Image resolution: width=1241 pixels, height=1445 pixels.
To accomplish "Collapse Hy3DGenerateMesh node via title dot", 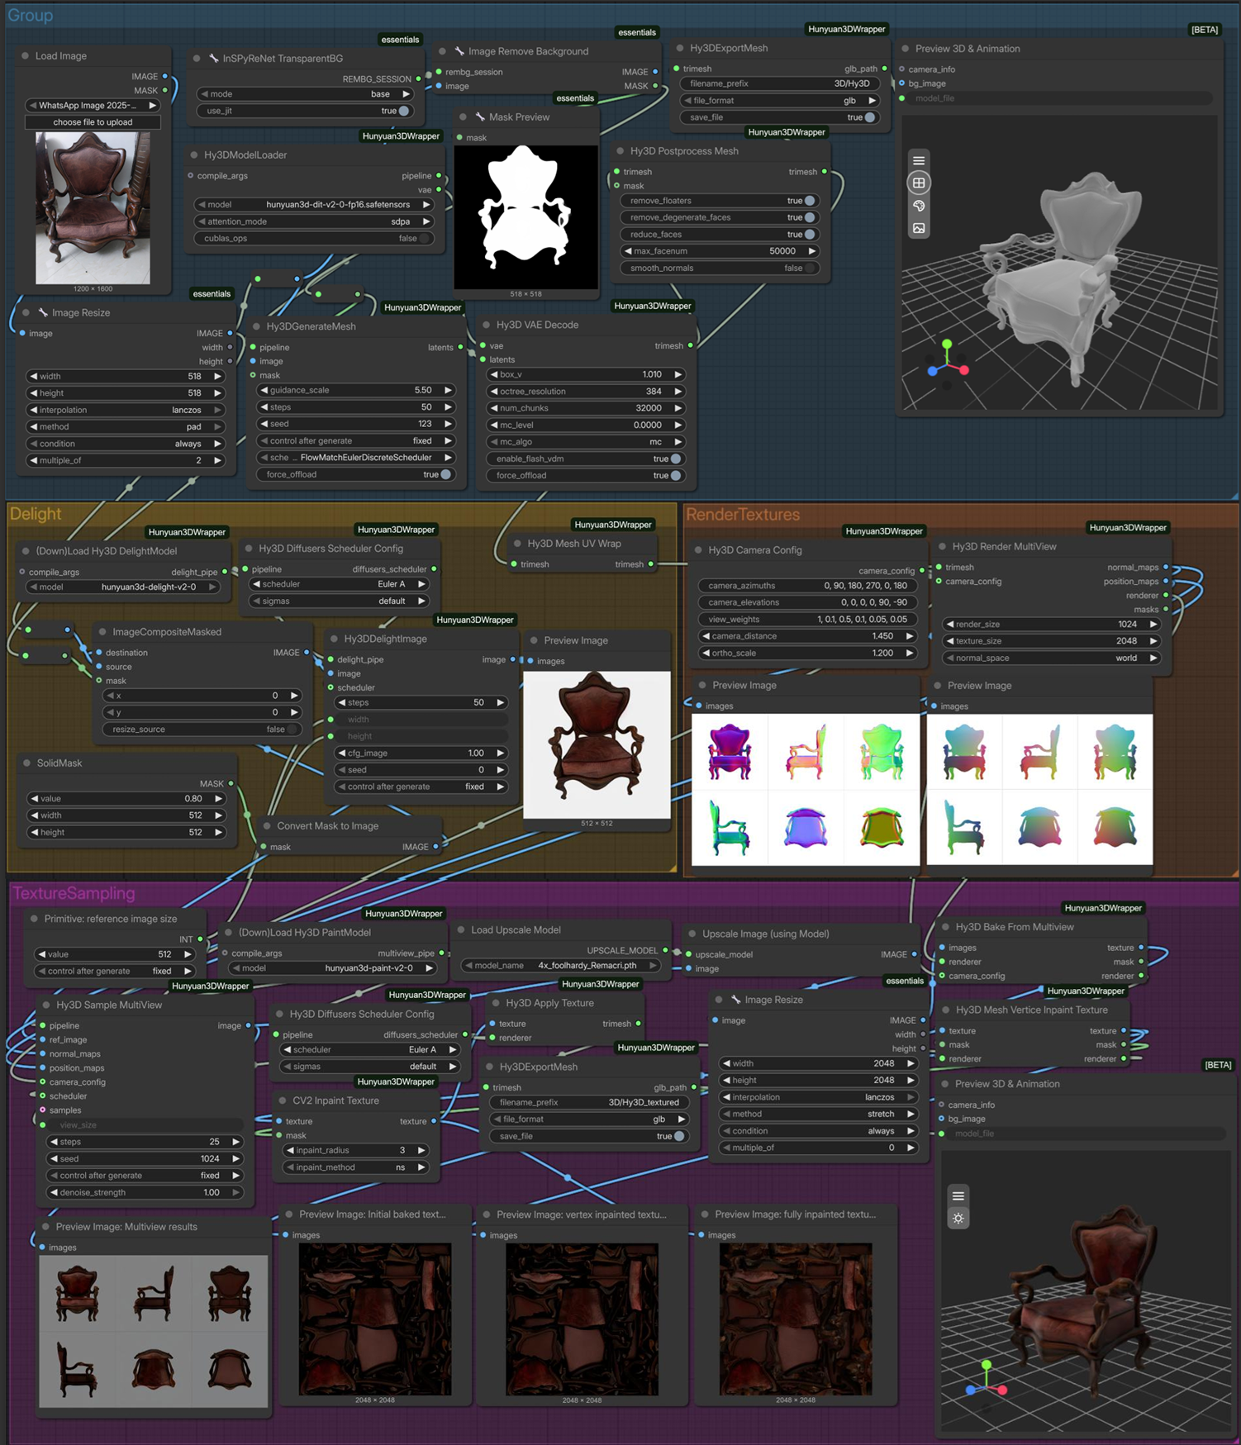I will click(x=256, y=327).
